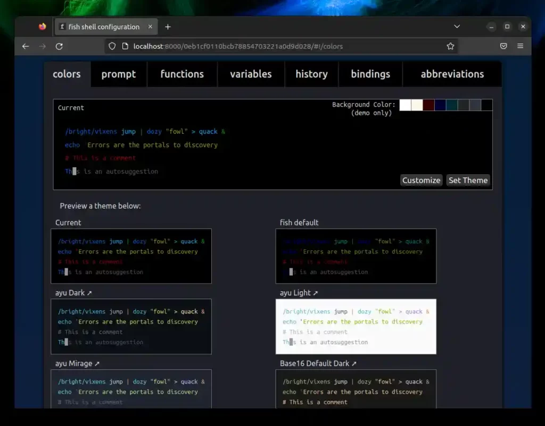
Task: Click the Set Theme button
Action: tap(468, 180)
